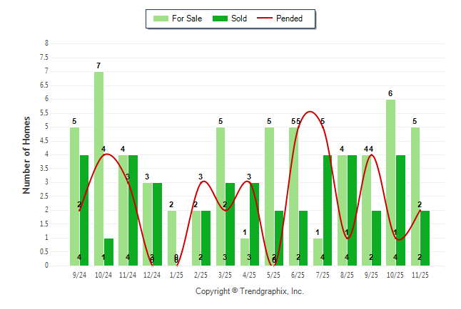
Task: Select the tallest For Sale bar at 10/24
Action: tap(98, 169)
